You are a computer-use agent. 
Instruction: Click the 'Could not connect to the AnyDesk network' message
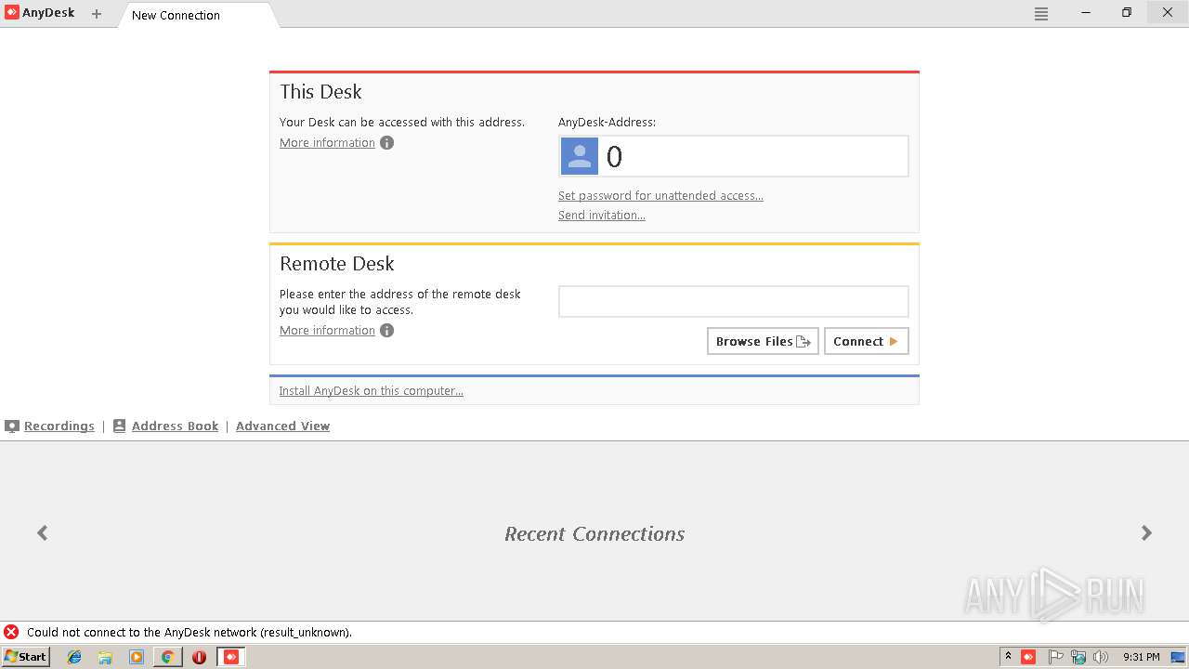(x=189, y=632)
